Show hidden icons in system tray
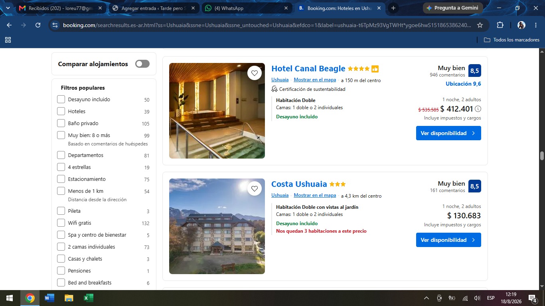Screen dimensions: 545x306 tap(426, 298)
